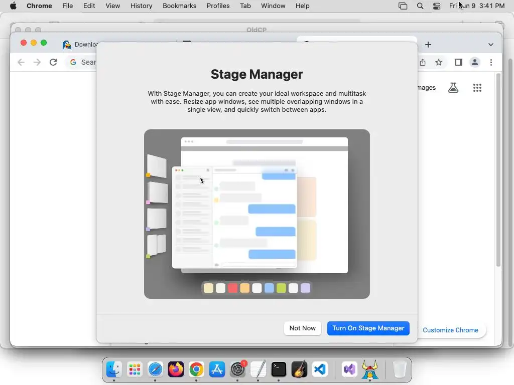
Task: Expand Chrome tab search chevron
Action: 491,45
